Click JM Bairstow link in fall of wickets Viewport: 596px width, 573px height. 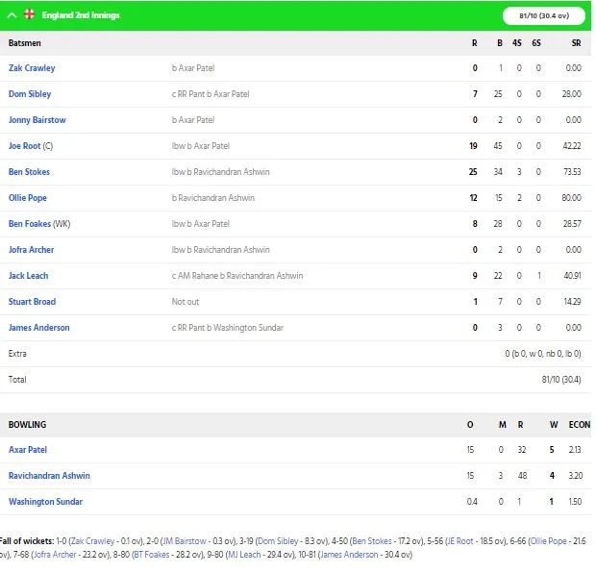185,541
